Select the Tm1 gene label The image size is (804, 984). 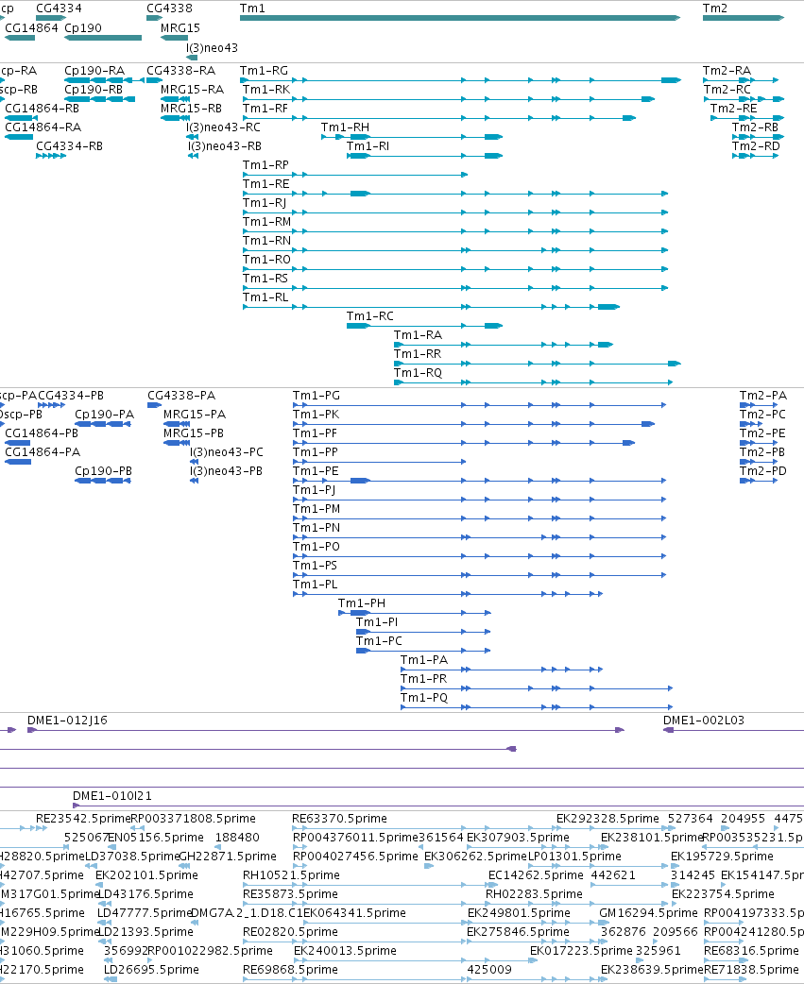click(x=252, y=8)
